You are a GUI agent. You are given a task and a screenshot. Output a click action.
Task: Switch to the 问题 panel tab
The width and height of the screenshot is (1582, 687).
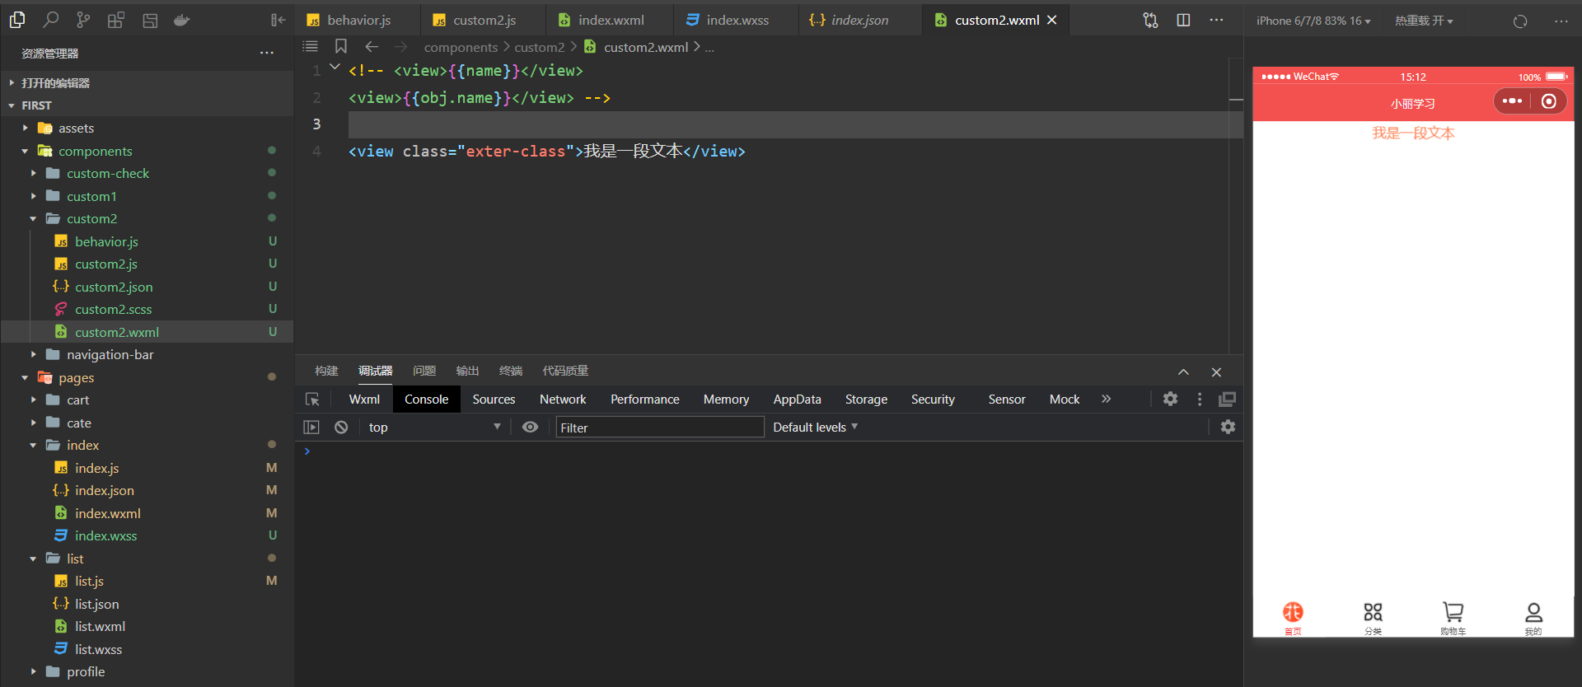pos(424,371)
